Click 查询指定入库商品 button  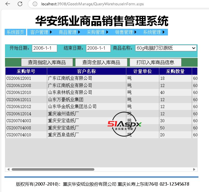pyautogui.click(x=47, y=62)
